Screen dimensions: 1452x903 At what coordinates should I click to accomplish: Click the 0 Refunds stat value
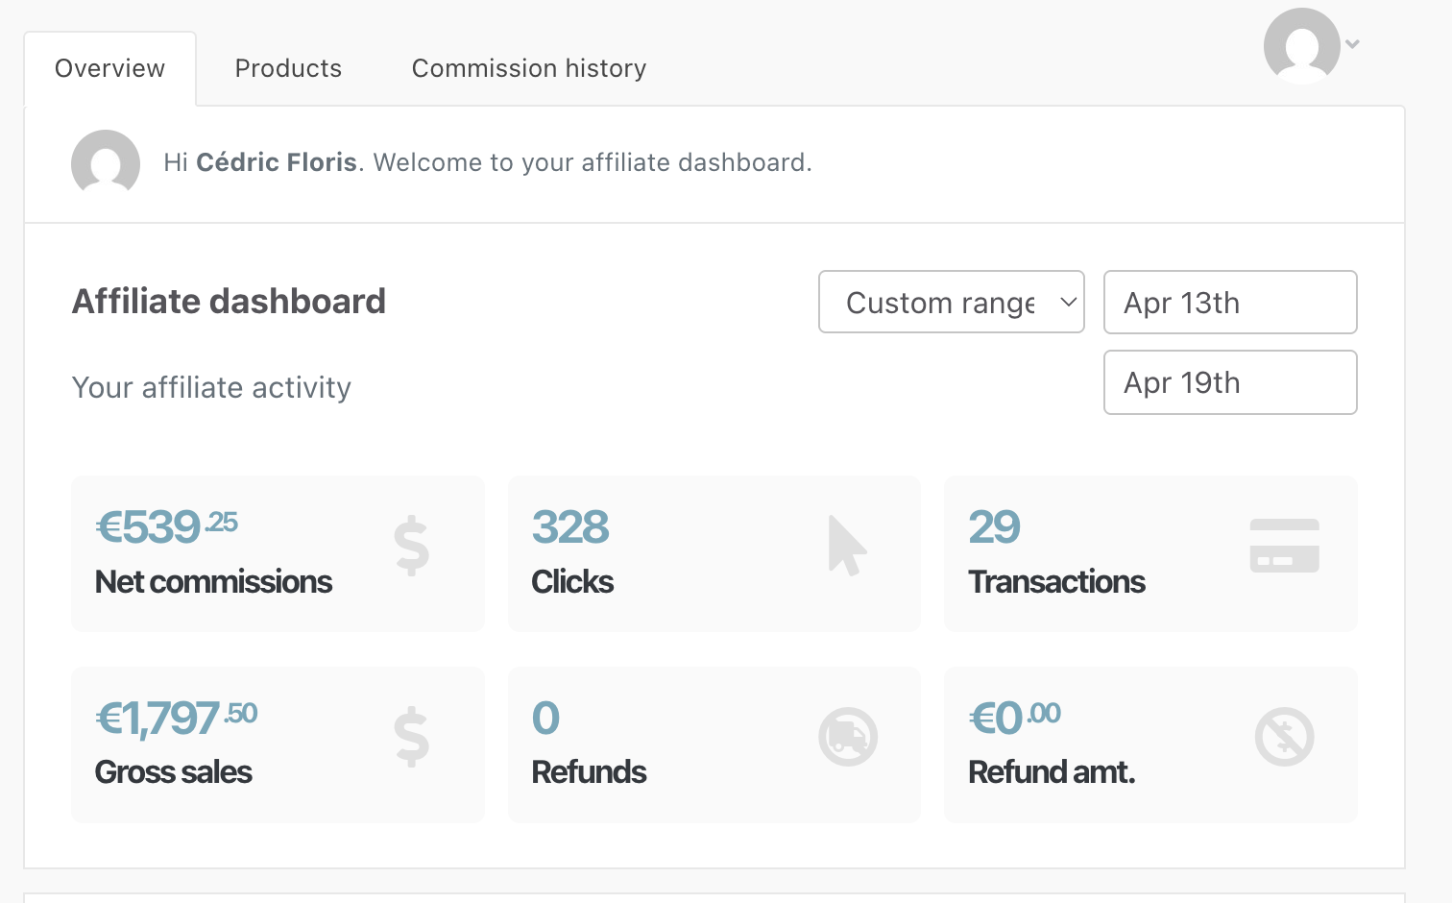pos(545,718)
